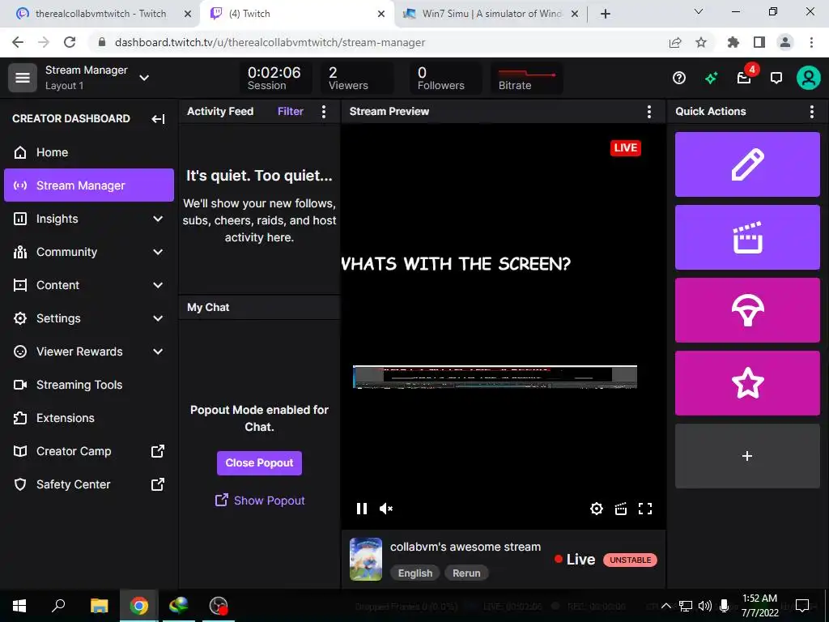Screen dimensions: 829x622
Task: Open Stream Preview three-dot options
Action: pos(648,111)
